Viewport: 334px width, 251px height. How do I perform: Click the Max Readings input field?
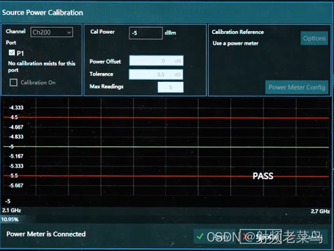tap(171, 87)
